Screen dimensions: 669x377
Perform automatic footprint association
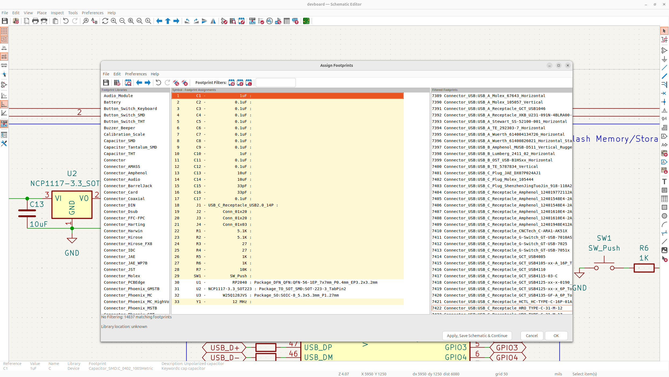tap(176, 83)
